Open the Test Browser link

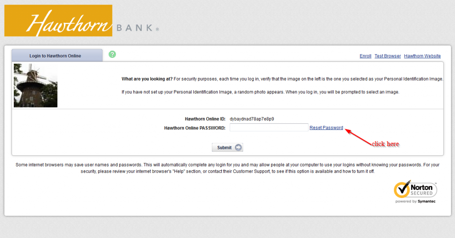tap(387, 56)
